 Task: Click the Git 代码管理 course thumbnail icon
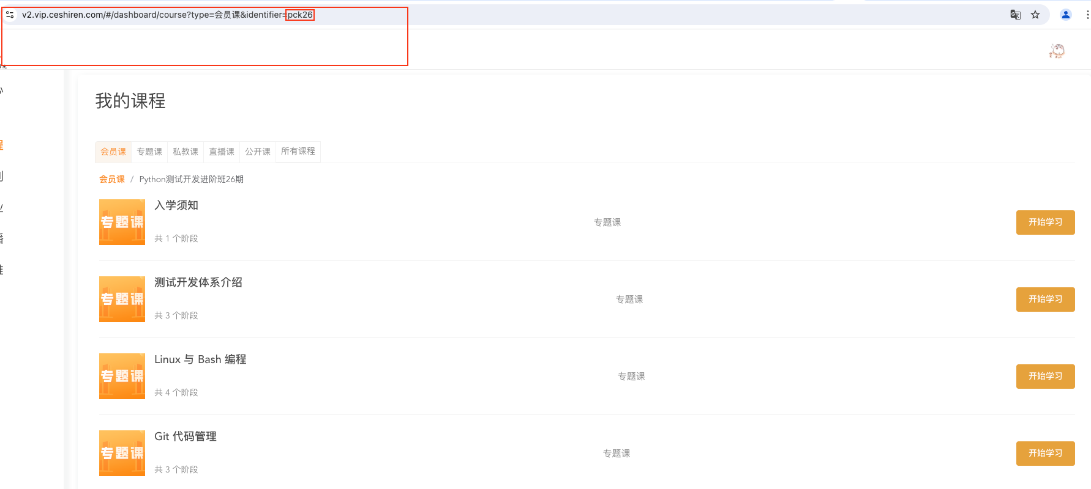click(122, 454)
